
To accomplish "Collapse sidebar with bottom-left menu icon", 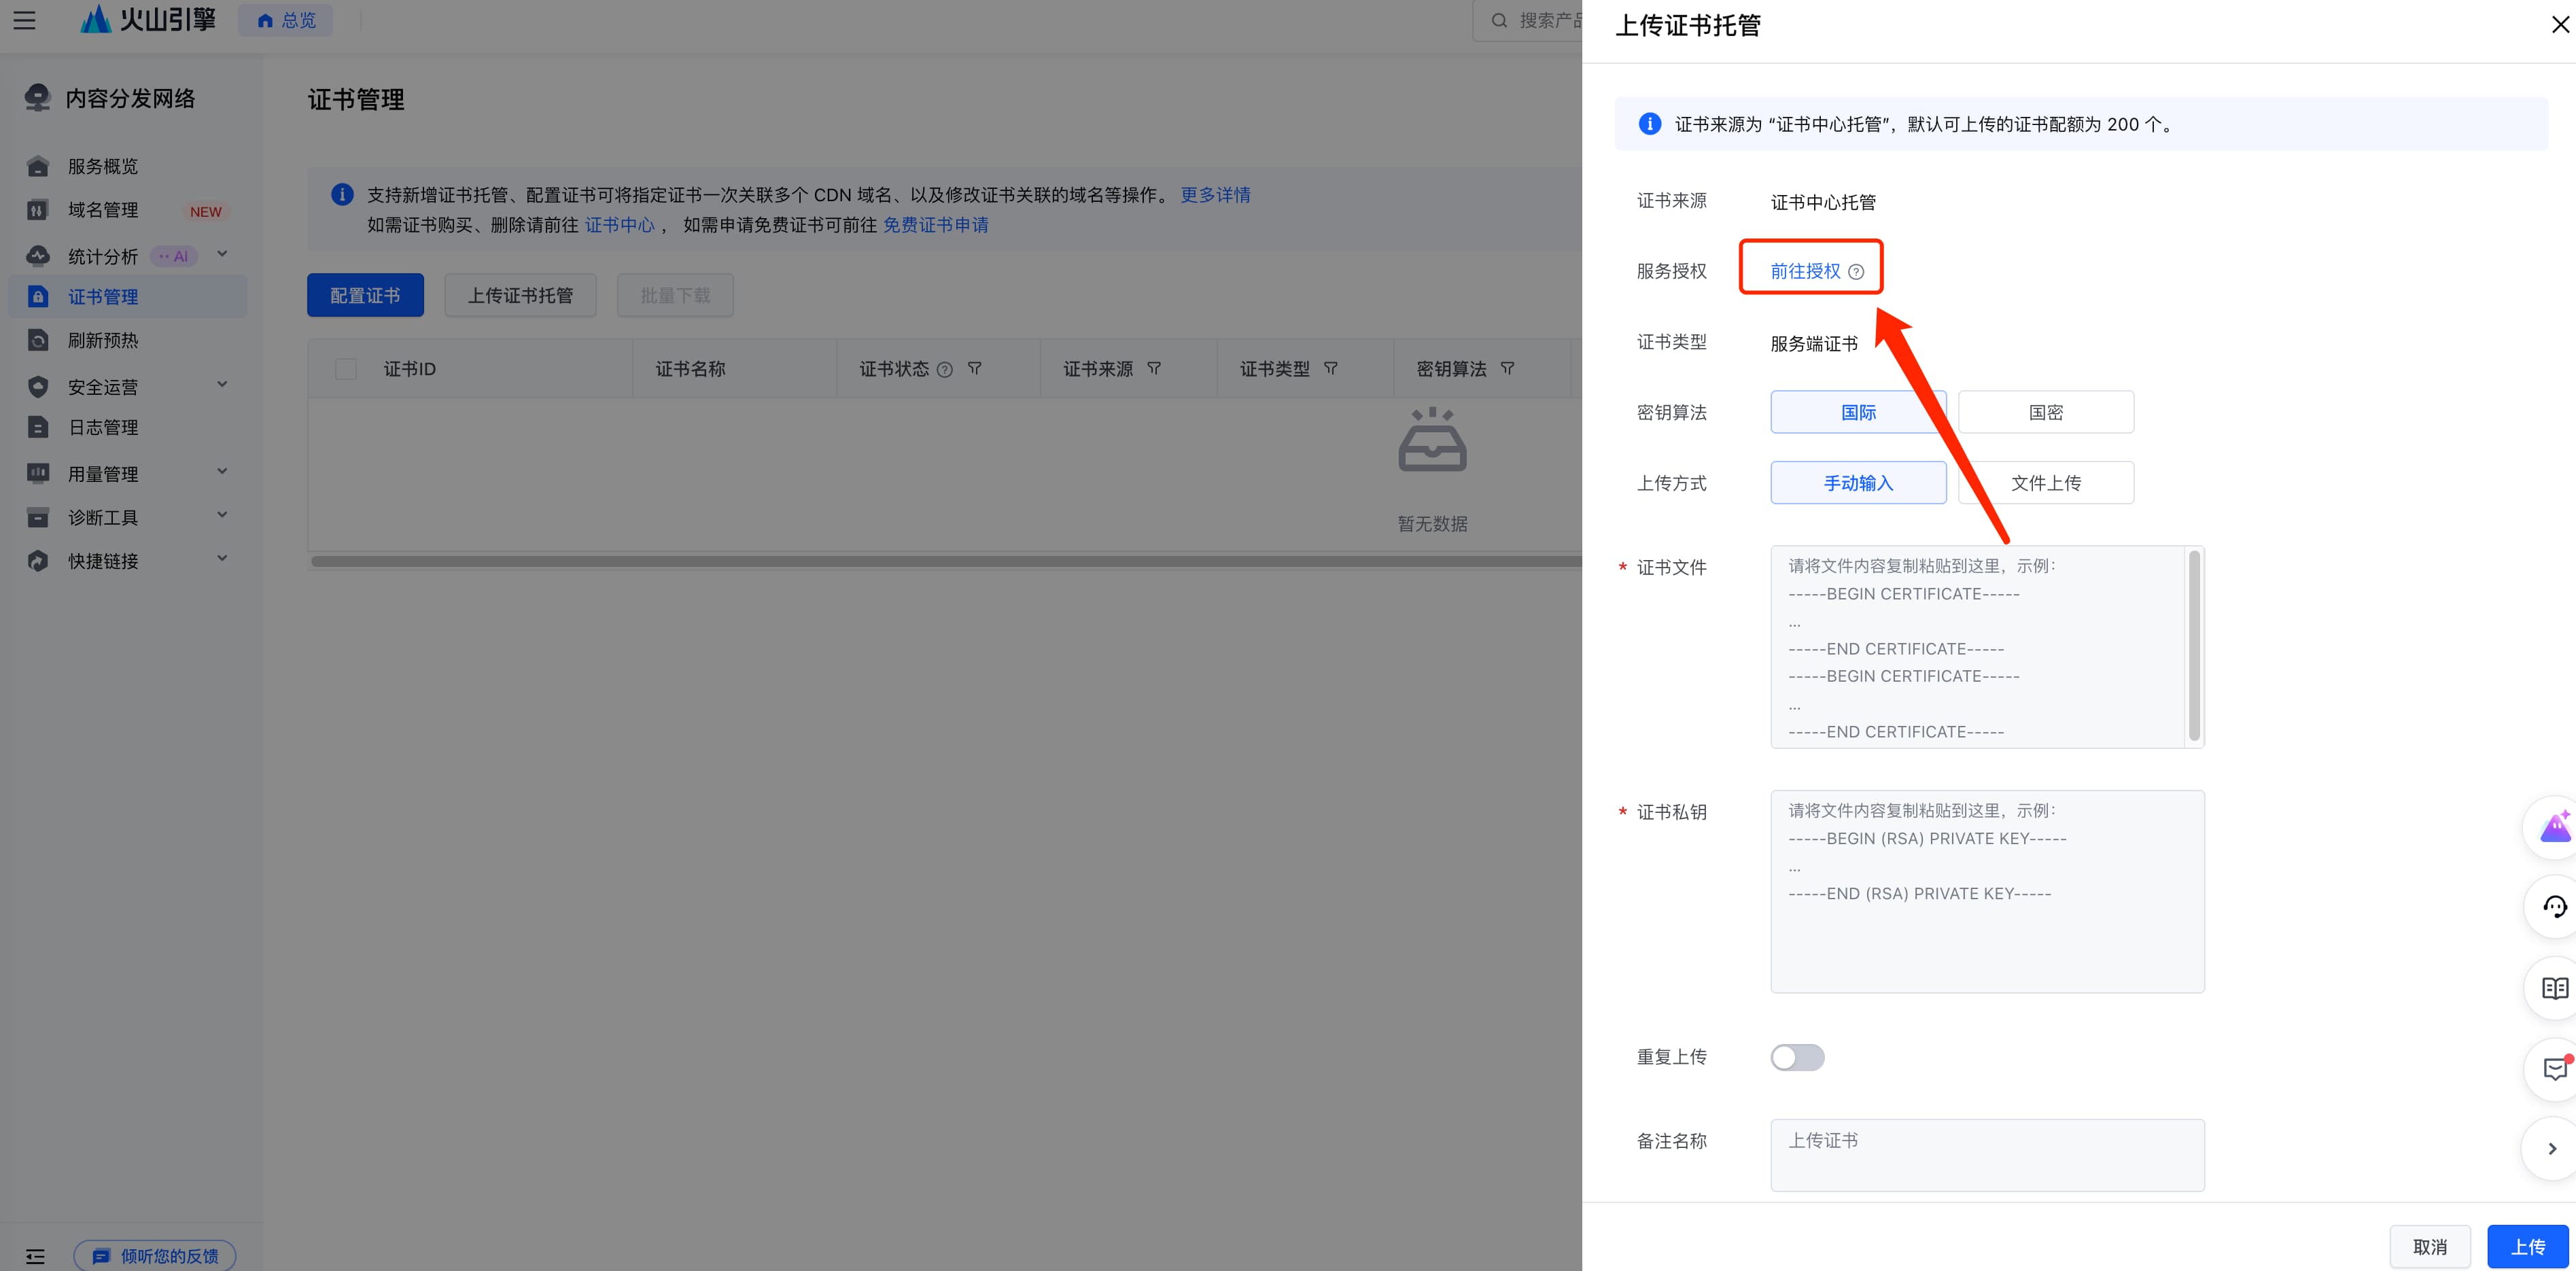I will pos(35,1256).
